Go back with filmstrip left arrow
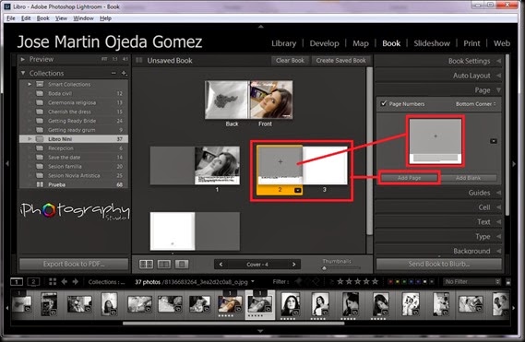 [x=64, y=282]
